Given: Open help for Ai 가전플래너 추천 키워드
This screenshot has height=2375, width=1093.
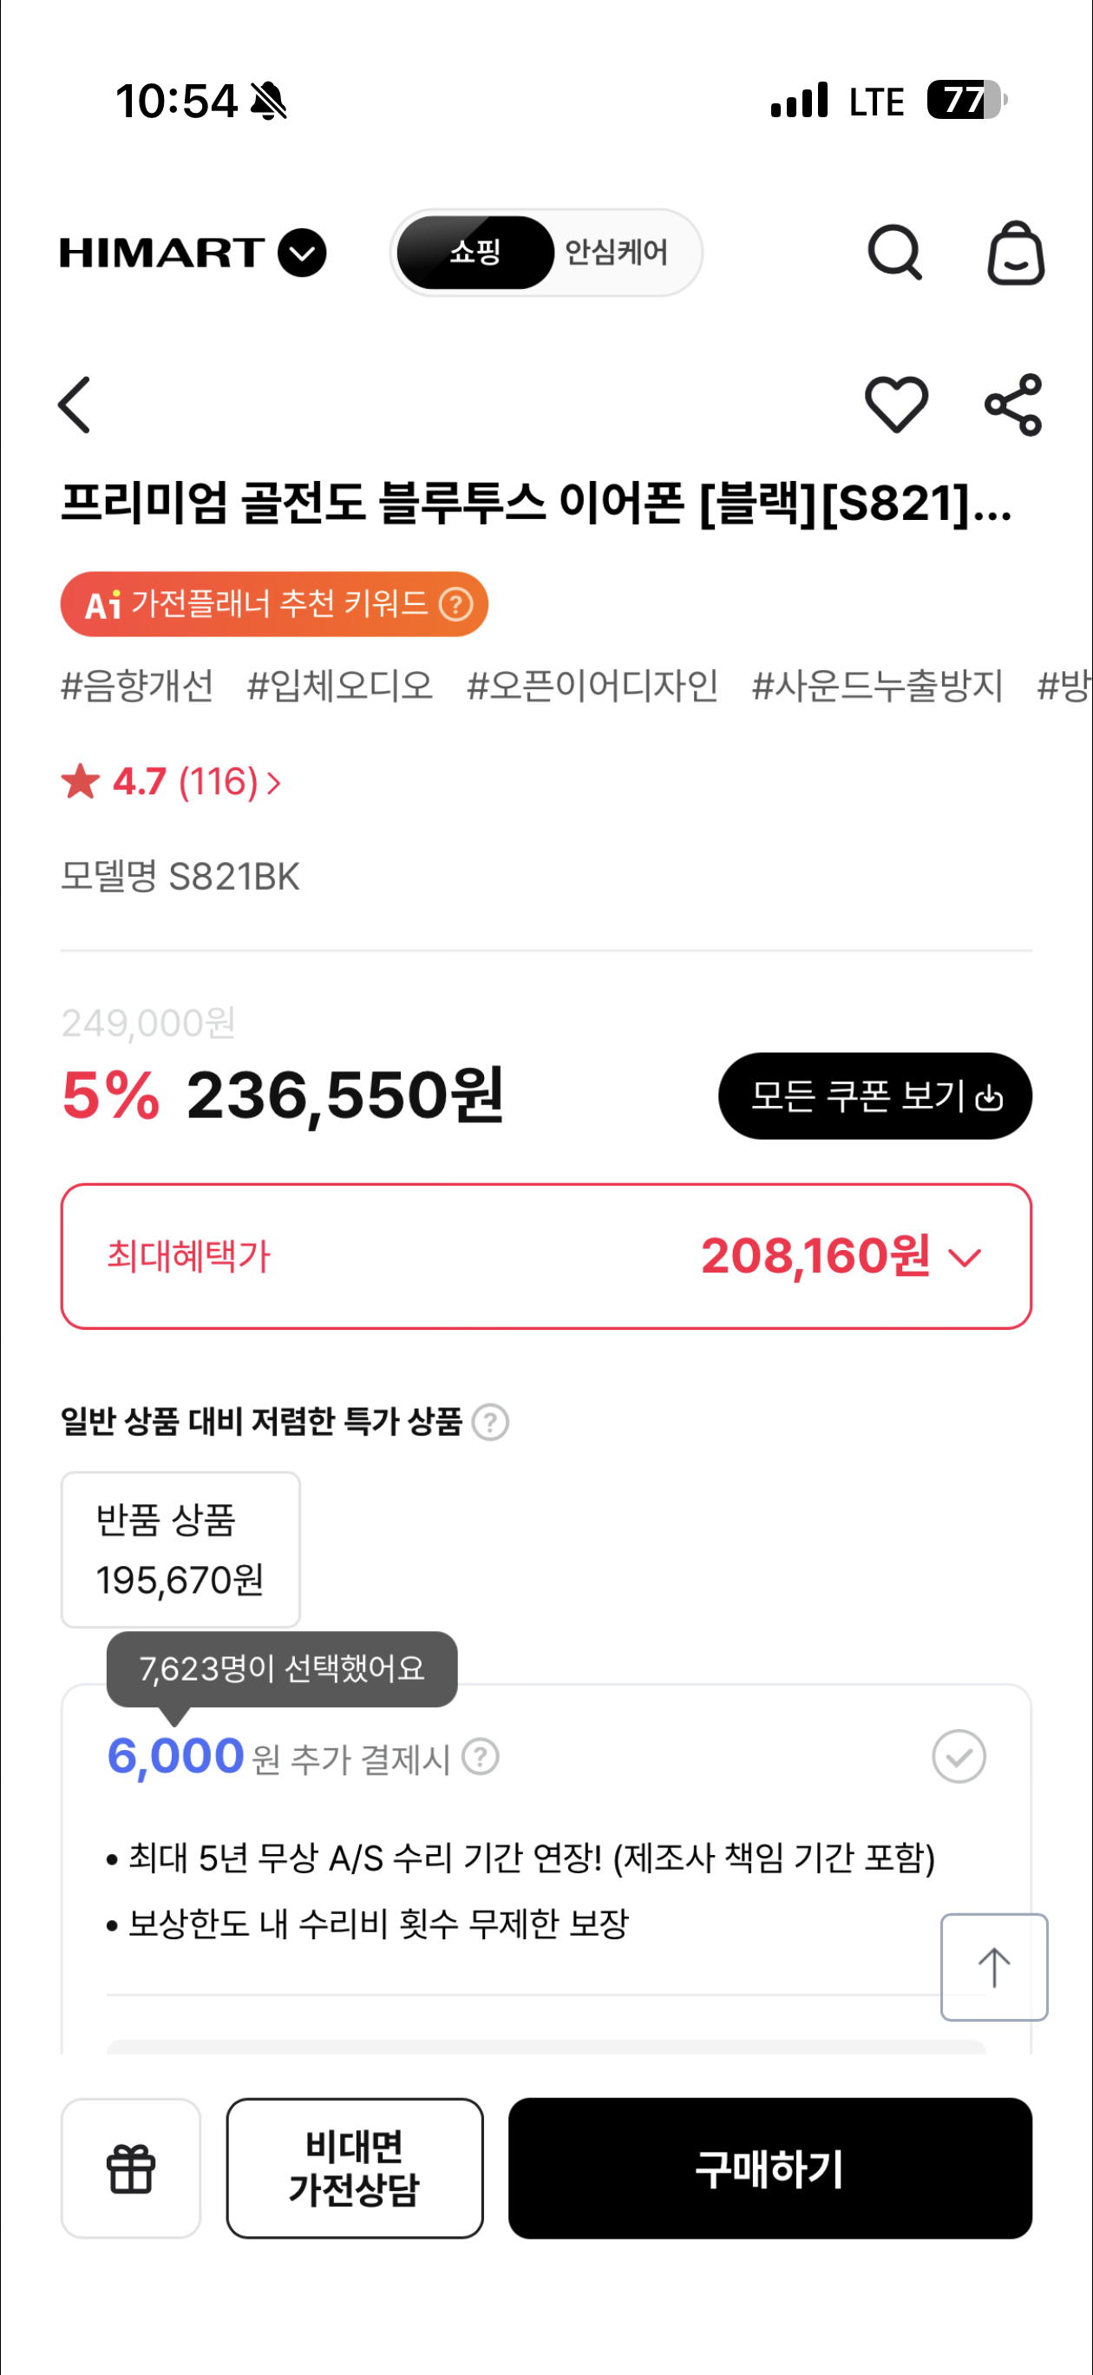Looking at the screenshot, I should click(456, 605).
